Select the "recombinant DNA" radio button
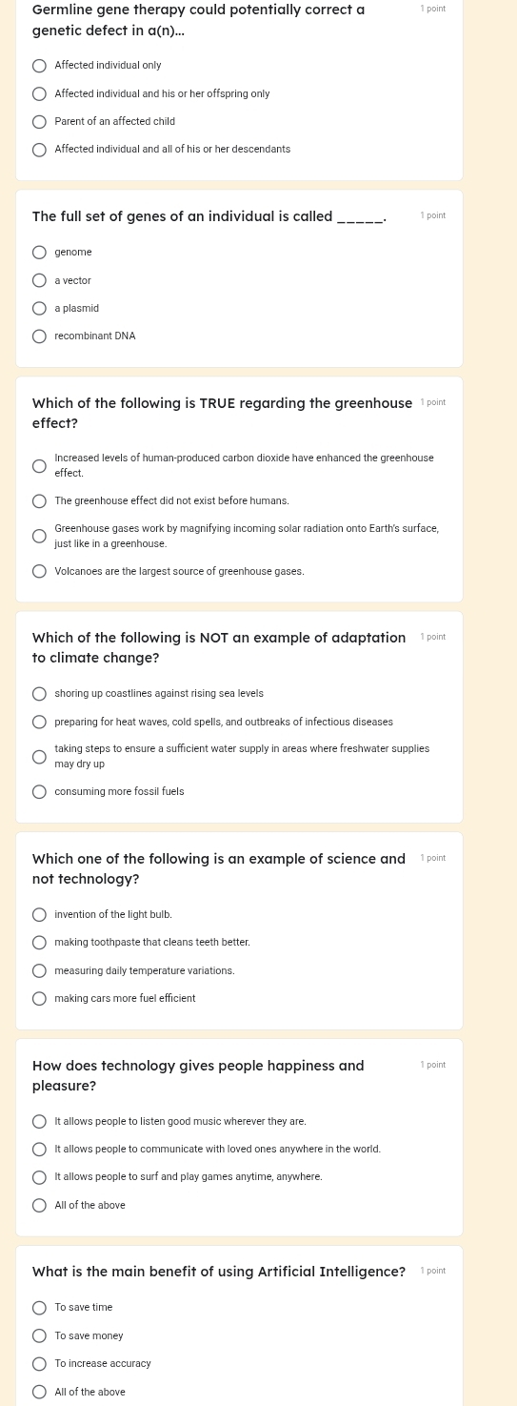This screenshot has height=1406, width=517. coord(39,336)
